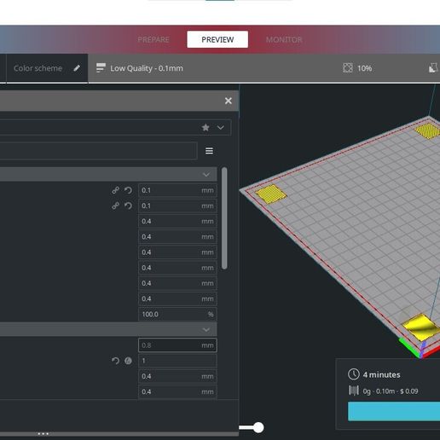The height and width of the screenshot is (440, 440).
Task: Click the blue save action button
Action: [x=394, y=411]
